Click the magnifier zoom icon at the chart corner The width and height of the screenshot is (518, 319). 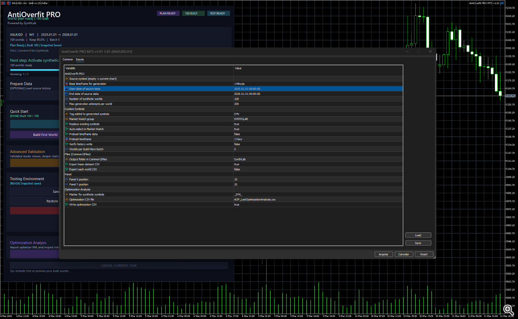[508, 310]
